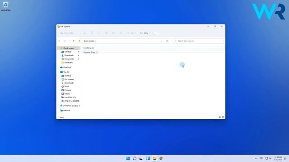Open Downloads under This PC
The width and height of the screenshot is (289, 162).
pos(69,83)
